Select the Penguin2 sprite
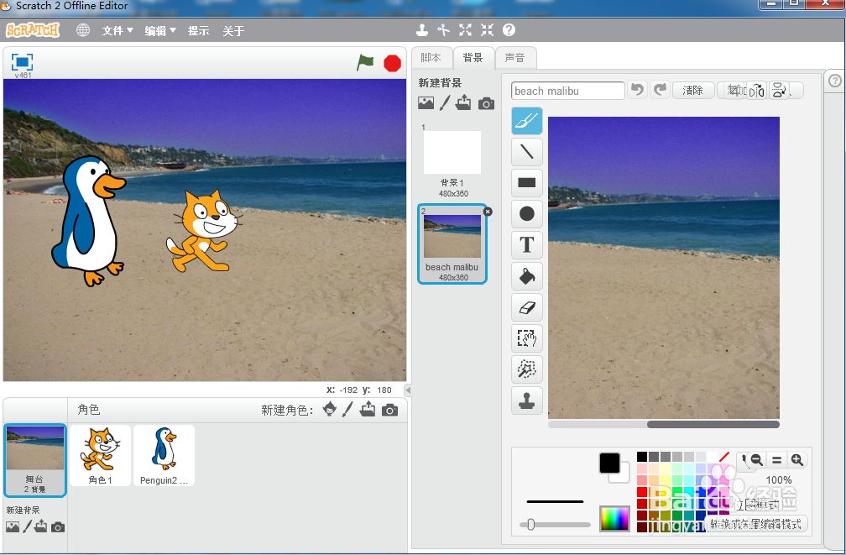 164,455
